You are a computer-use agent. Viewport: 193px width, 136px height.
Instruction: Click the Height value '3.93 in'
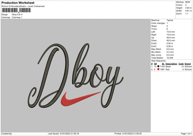[x=188, y=8]
